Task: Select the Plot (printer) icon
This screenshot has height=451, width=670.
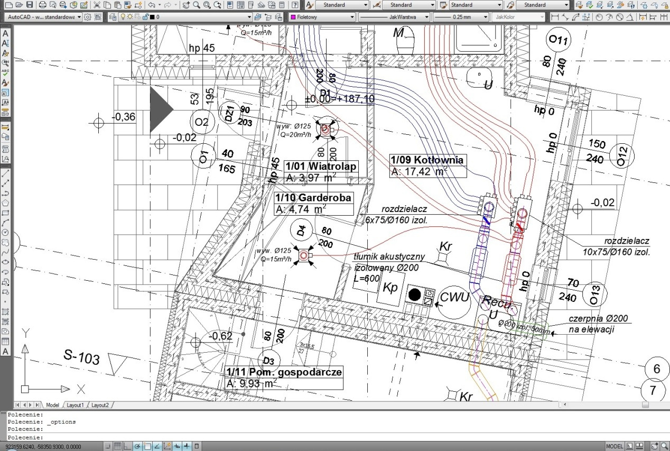Action: (x=42, y=5)
